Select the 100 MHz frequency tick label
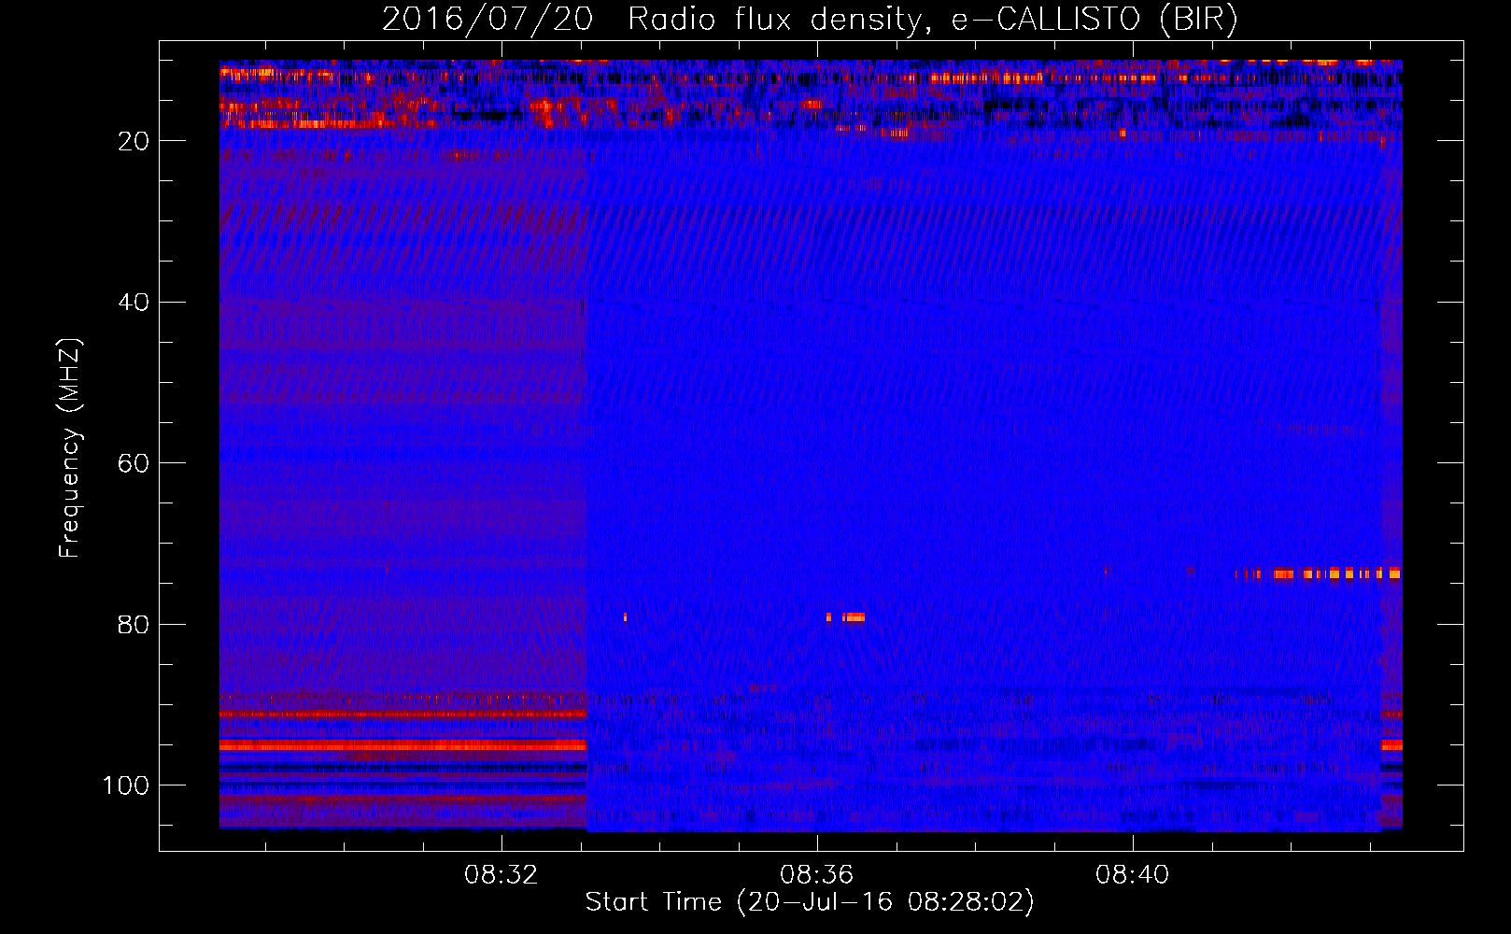The height and width of the screenshot is (934, 1511). (126, 786)
